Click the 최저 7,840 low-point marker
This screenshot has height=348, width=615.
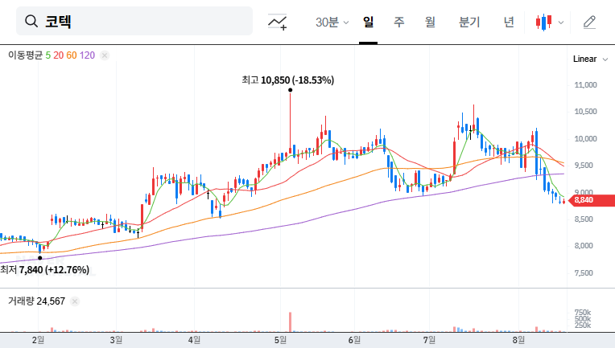pyautogui.click(x=40, y=258)
